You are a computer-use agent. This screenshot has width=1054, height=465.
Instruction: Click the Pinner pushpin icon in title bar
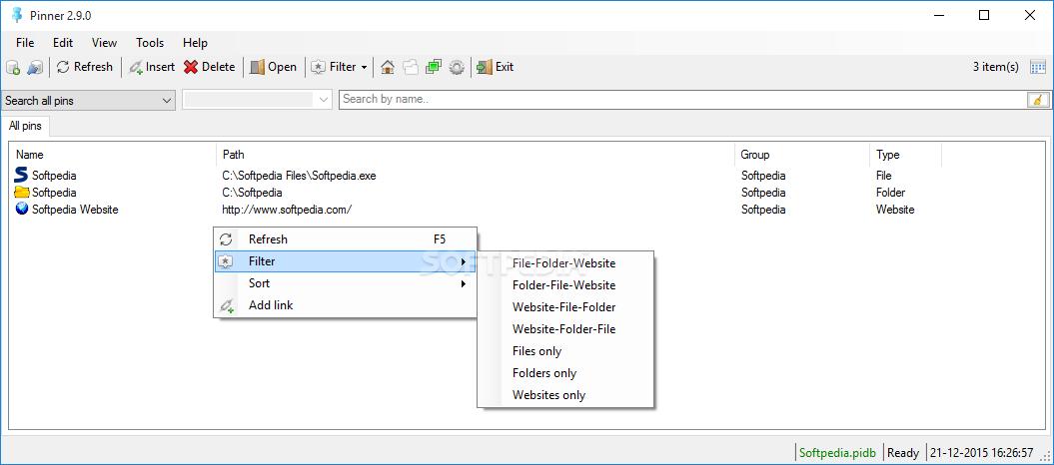coord(17,15)
